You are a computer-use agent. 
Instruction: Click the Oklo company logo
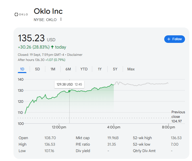(x=21, y=14)
